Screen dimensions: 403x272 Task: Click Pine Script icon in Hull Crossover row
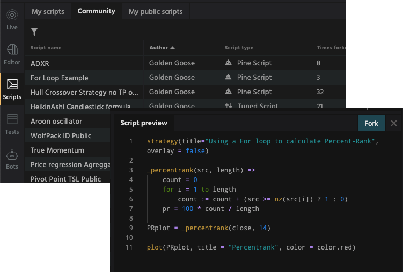click(x=228, y=92)
